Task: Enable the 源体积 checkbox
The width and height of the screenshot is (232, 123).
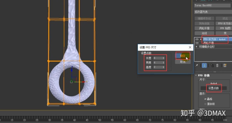Action: 205,104
